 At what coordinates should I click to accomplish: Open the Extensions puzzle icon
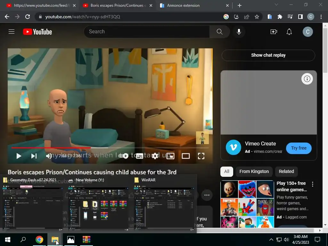(x=280, y=17)
